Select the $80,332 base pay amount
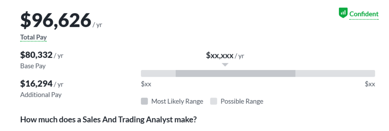 pyautogui.click(x=36, y=55)
